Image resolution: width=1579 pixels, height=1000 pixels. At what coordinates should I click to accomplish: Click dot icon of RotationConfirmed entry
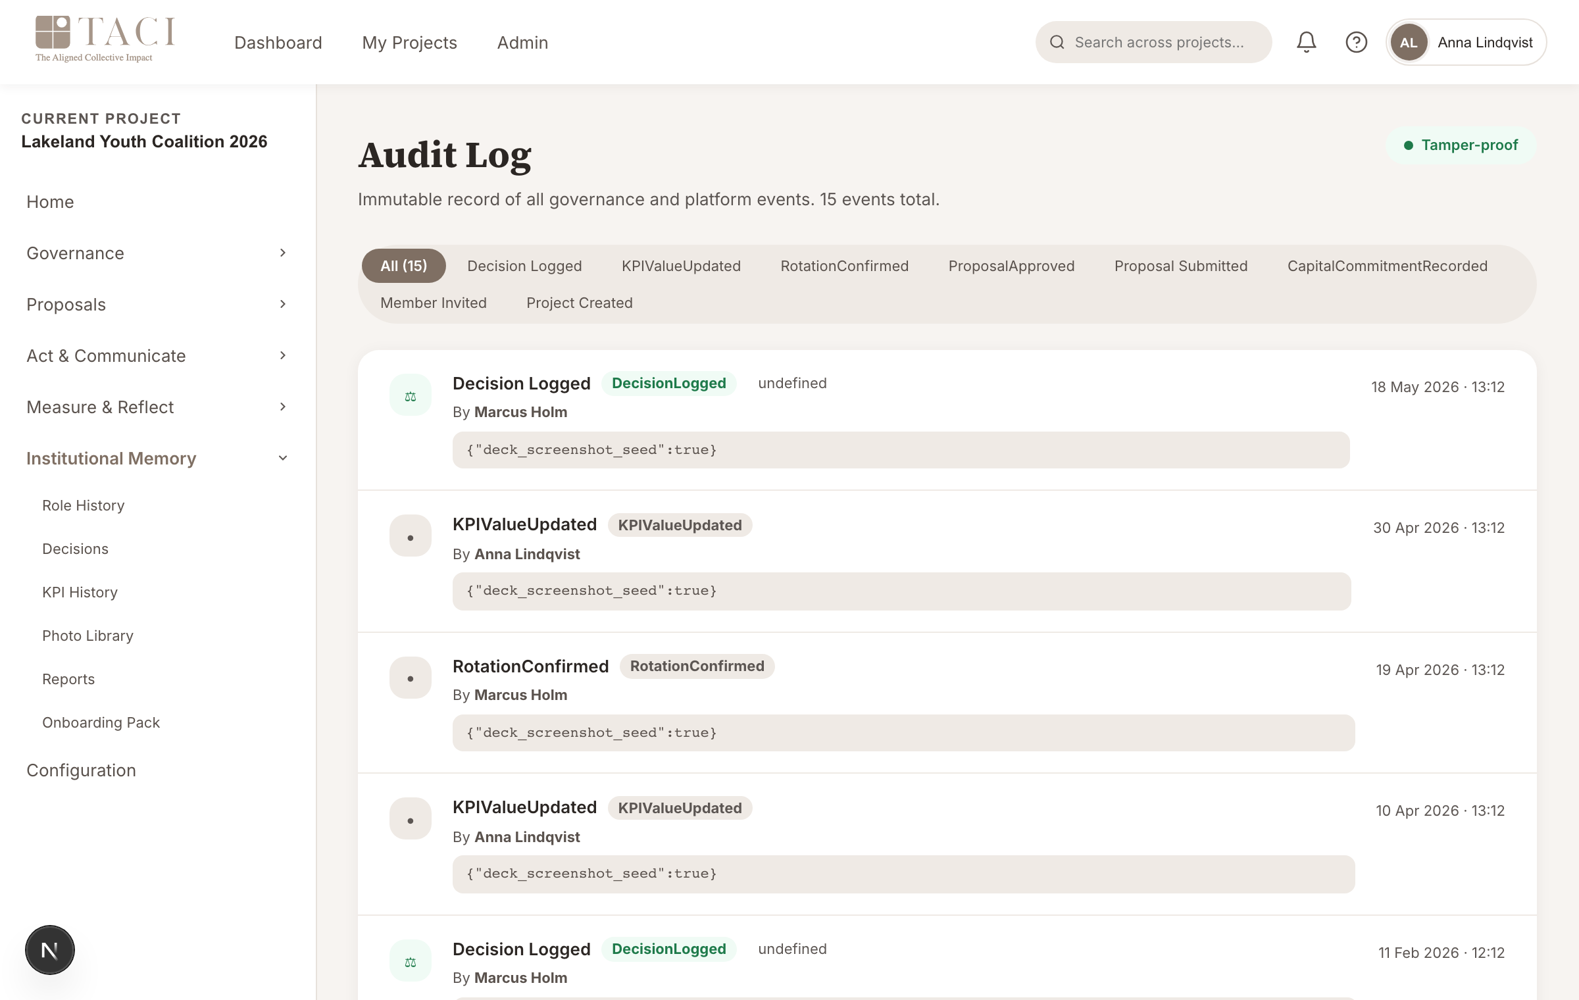[411, 678]
